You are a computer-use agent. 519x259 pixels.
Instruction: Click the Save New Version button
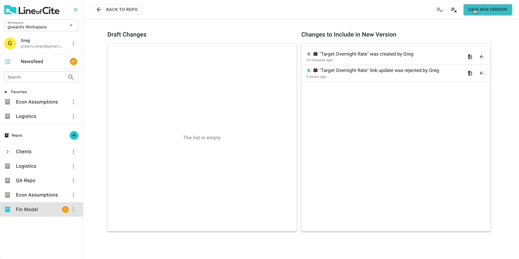click(x=487, y=10)
